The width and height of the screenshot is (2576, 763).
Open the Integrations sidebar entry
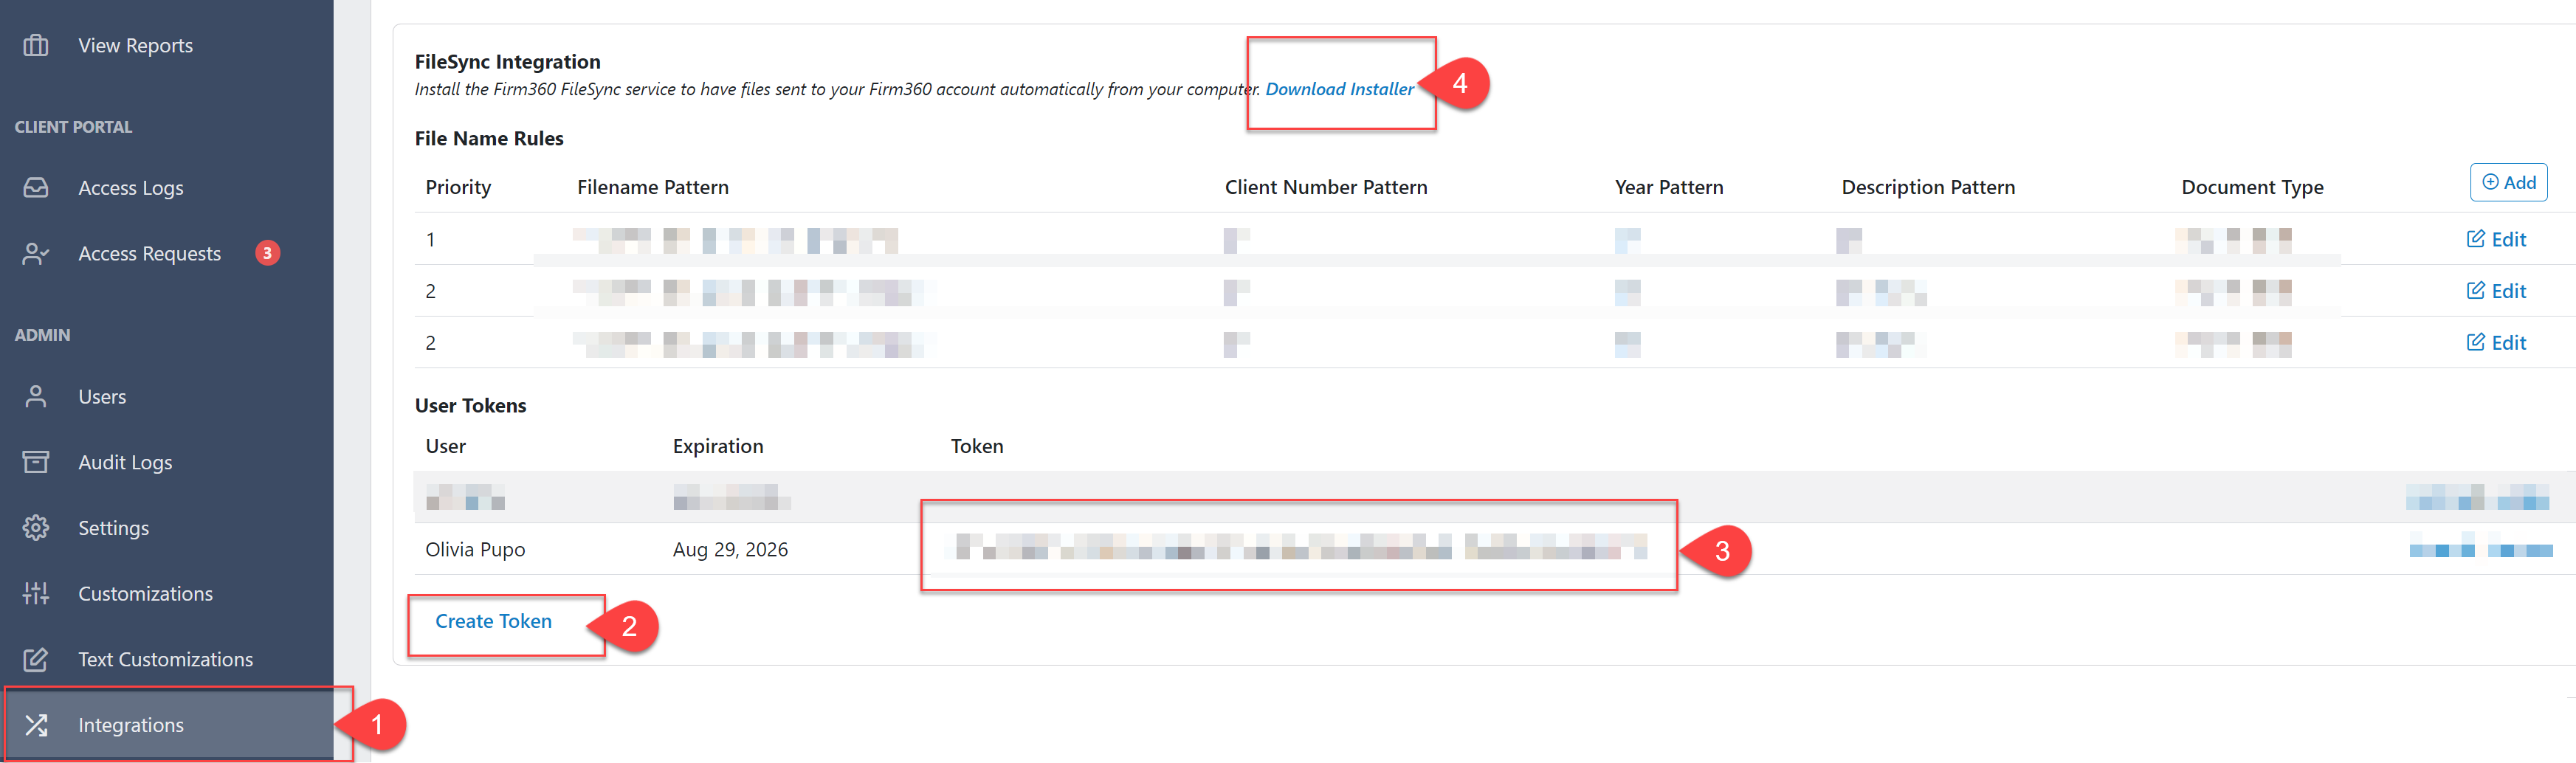tap(131, 724)
